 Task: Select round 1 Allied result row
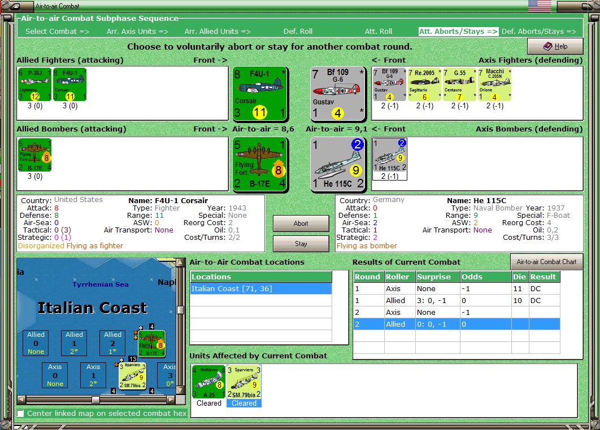pyautogui.click(x=456, y=300)
